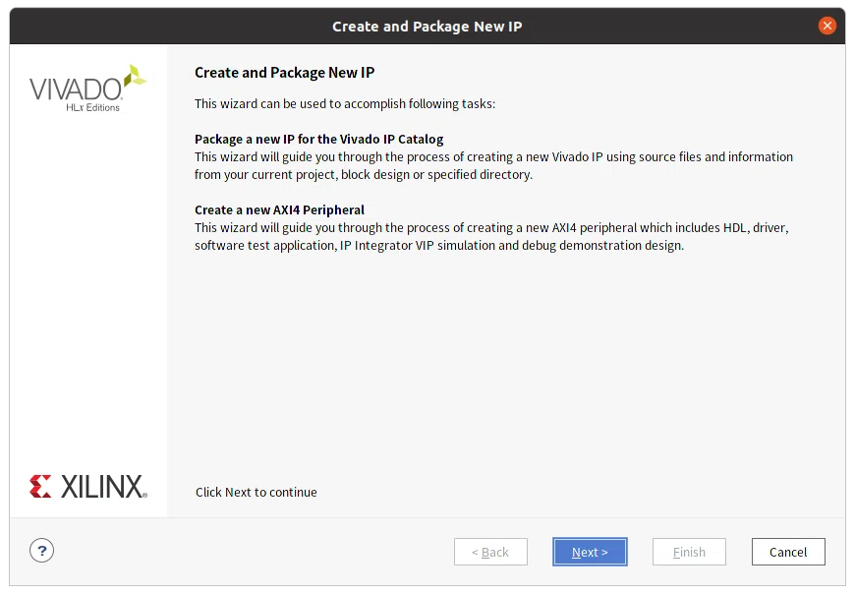
Task: Click the disabled Back button
Action: pos(490,552)
